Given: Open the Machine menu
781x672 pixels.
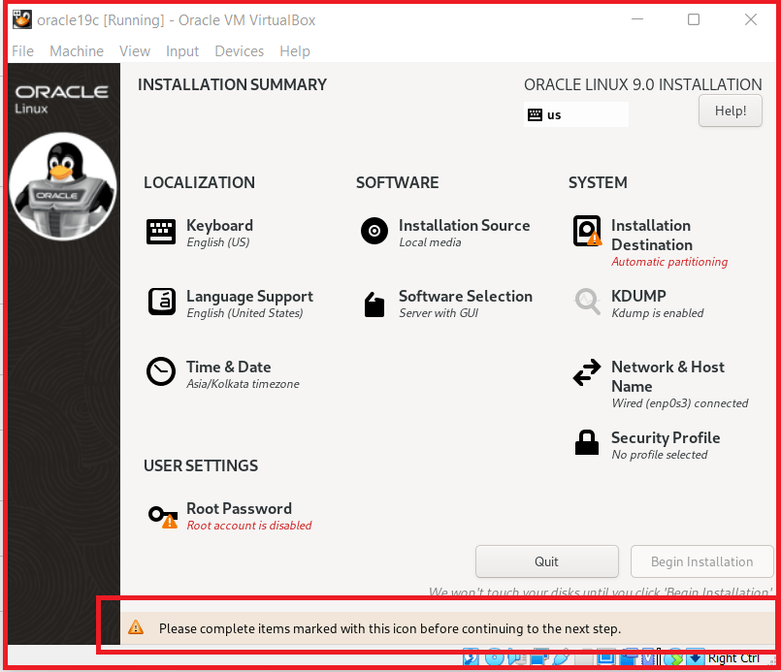Looking at the screenshot, I should tap(77, 51).
